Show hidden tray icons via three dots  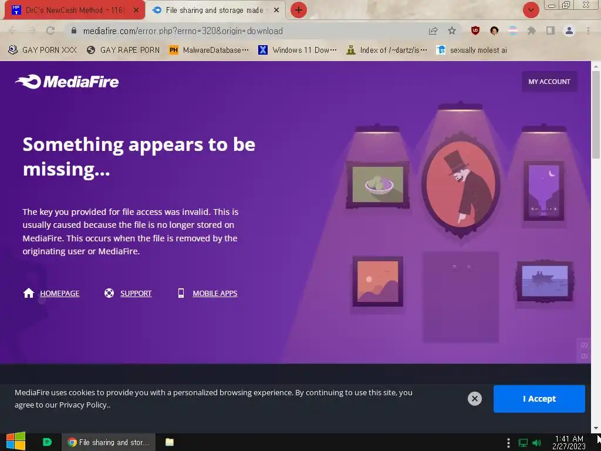pos(508,443)
